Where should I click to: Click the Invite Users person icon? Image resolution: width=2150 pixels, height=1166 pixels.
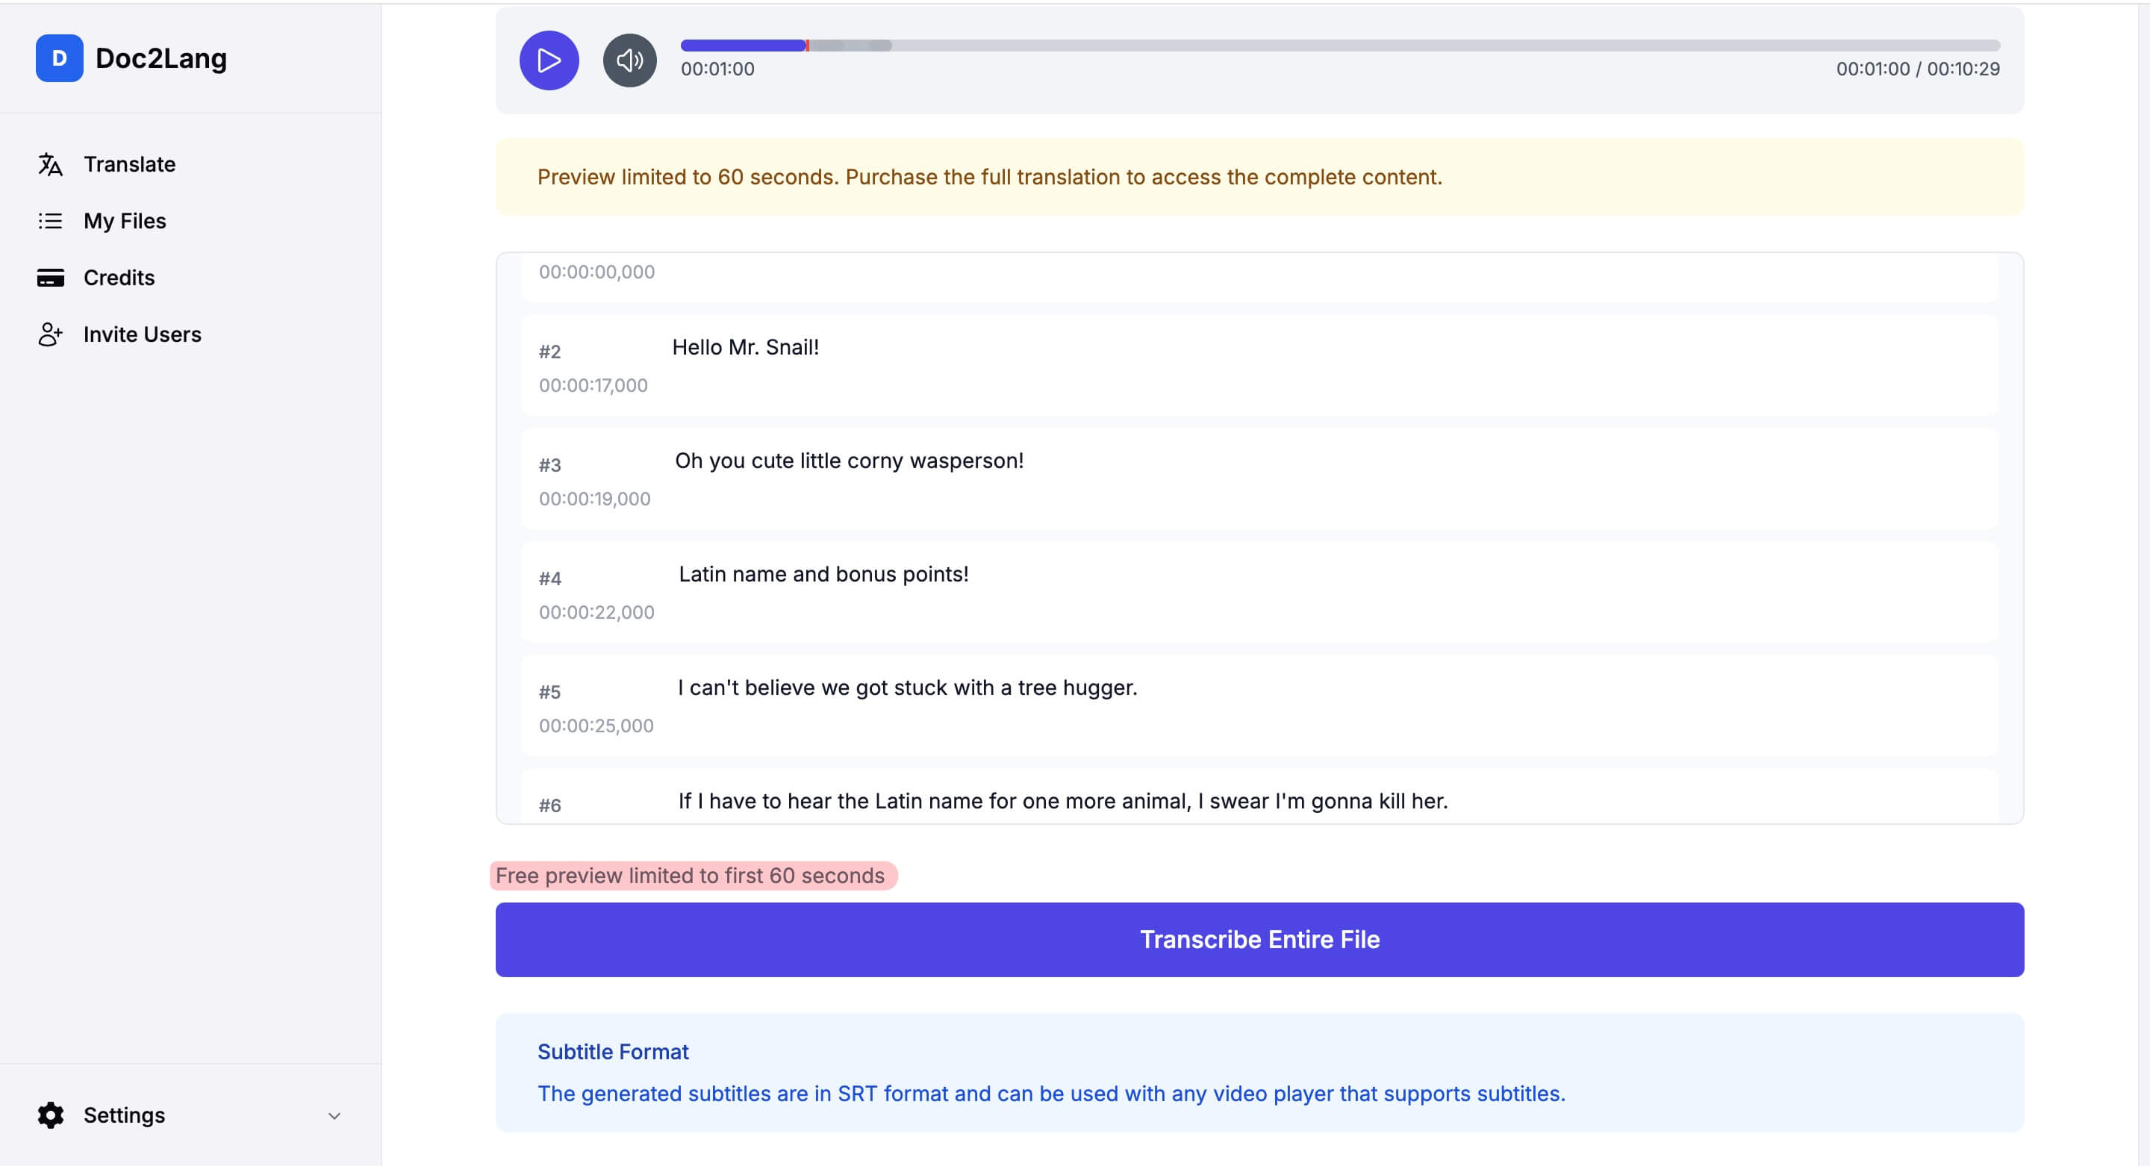(x=50, y=334)
